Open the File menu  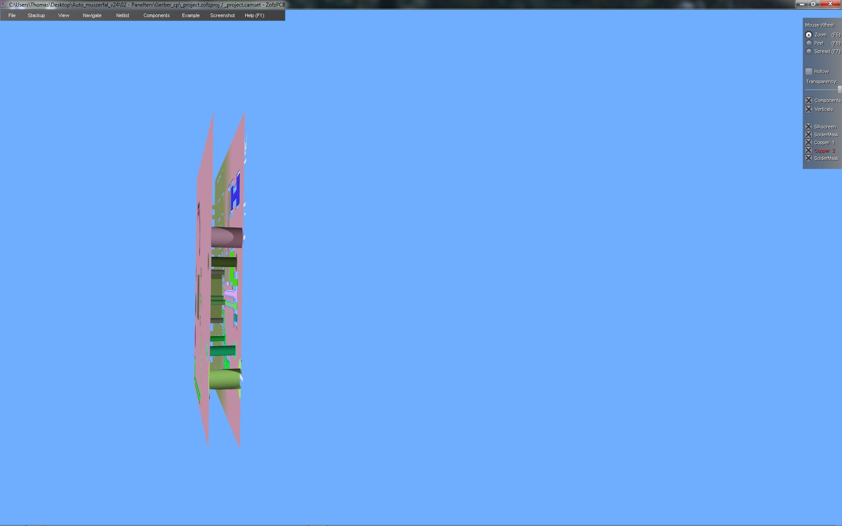12,15
